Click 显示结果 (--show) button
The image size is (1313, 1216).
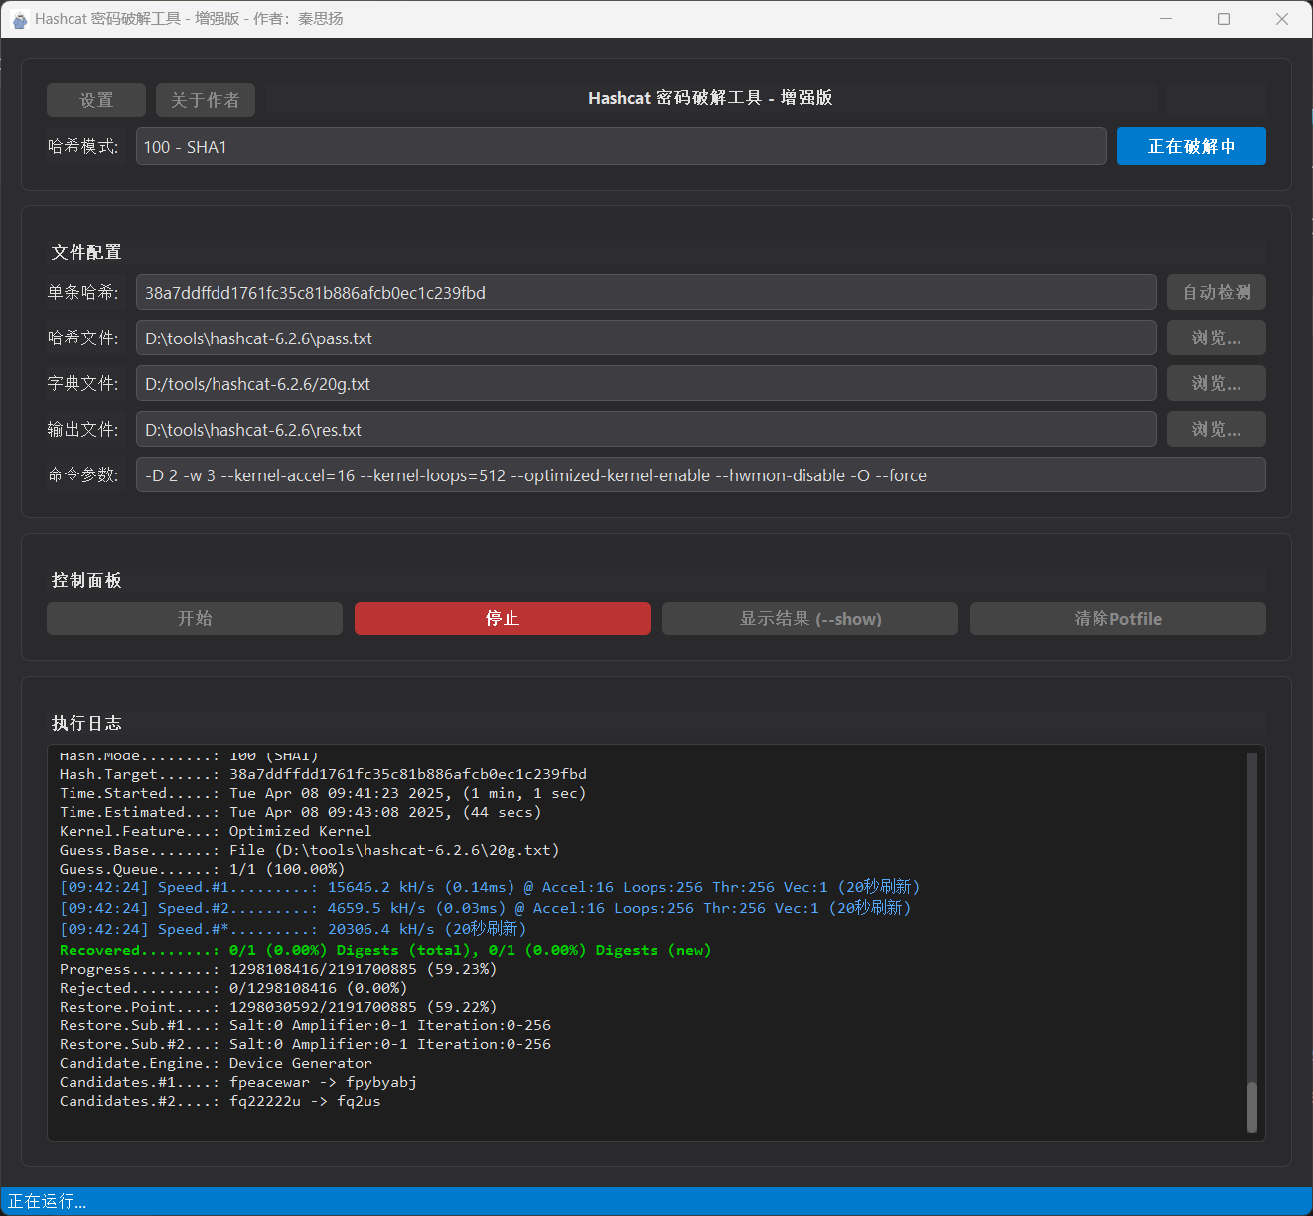click(x=810, y=618)
